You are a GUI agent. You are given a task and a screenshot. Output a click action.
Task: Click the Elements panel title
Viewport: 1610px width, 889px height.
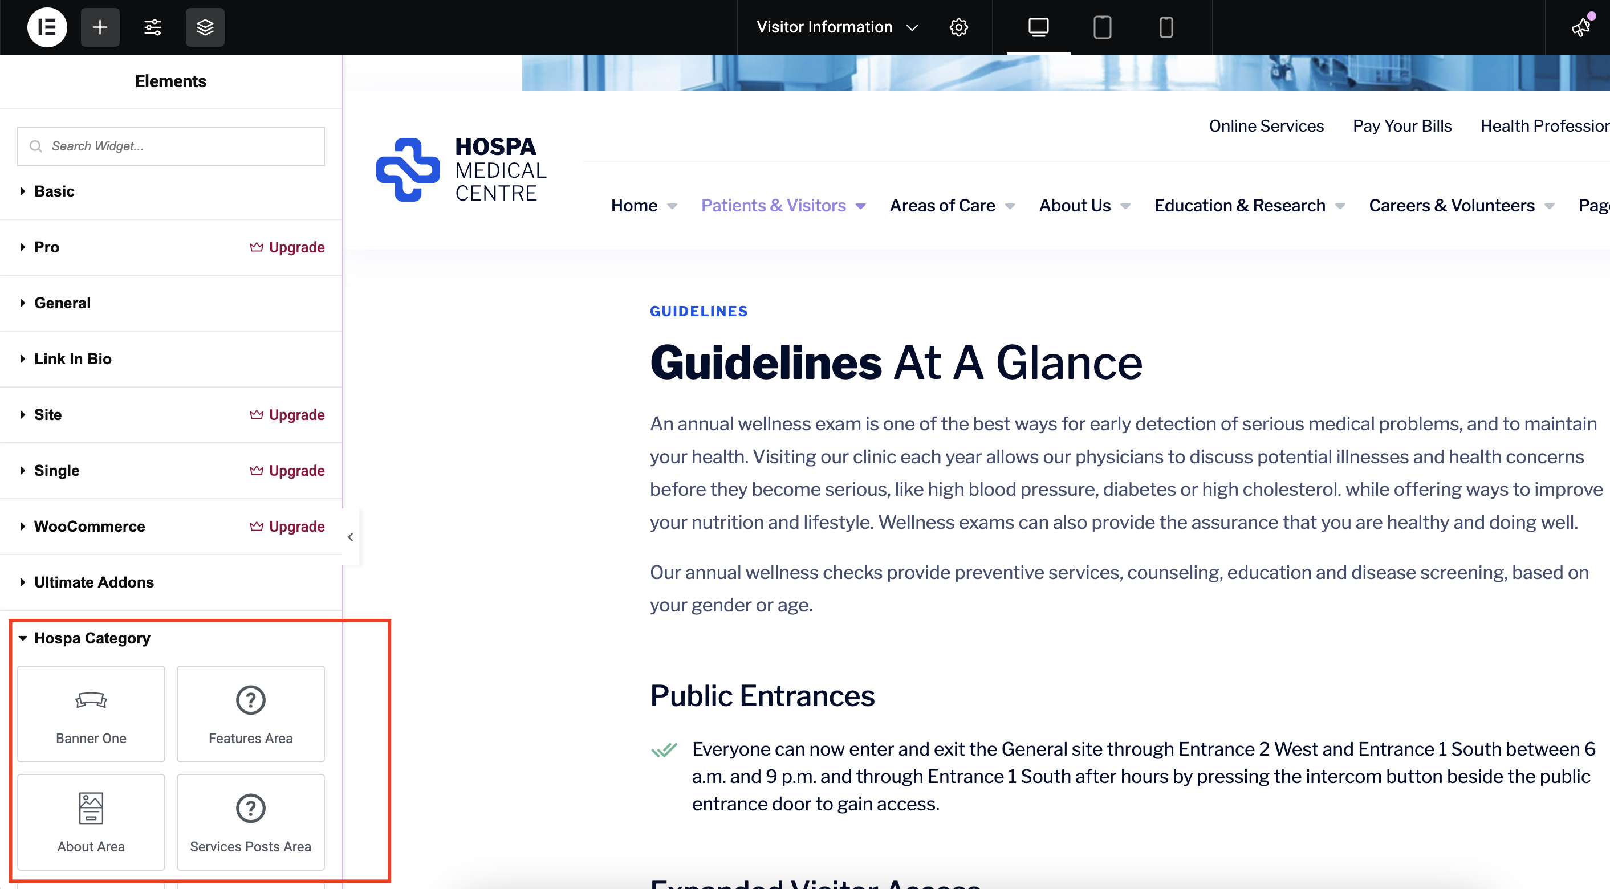(170, 81)
